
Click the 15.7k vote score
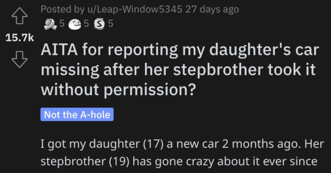(20, 38)
